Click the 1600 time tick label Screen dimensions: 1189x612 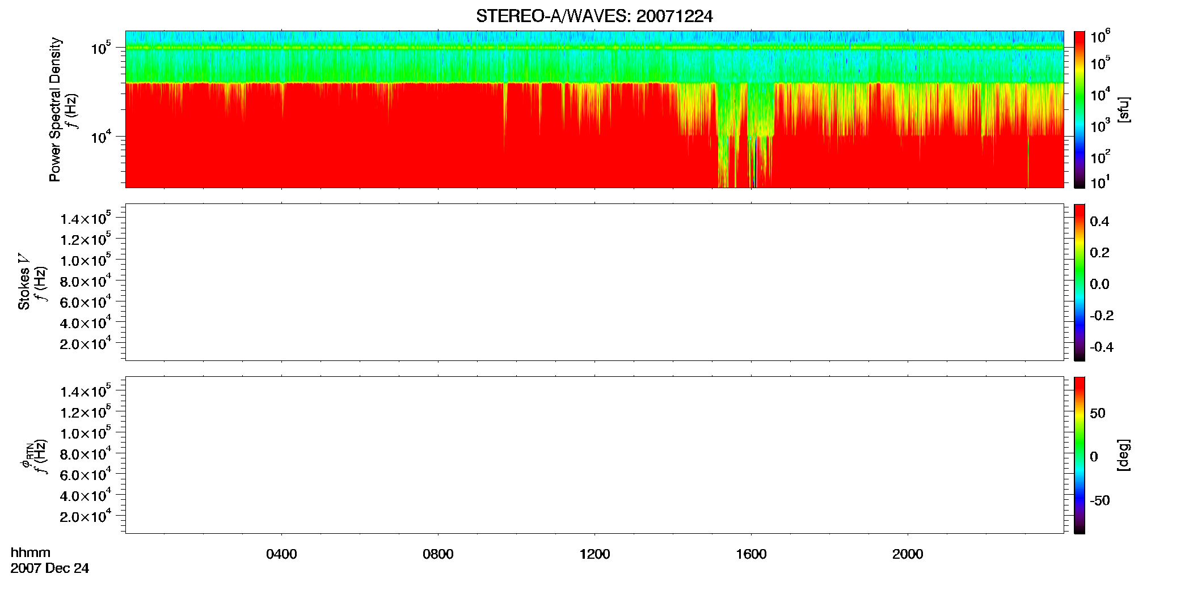[751, 554]
